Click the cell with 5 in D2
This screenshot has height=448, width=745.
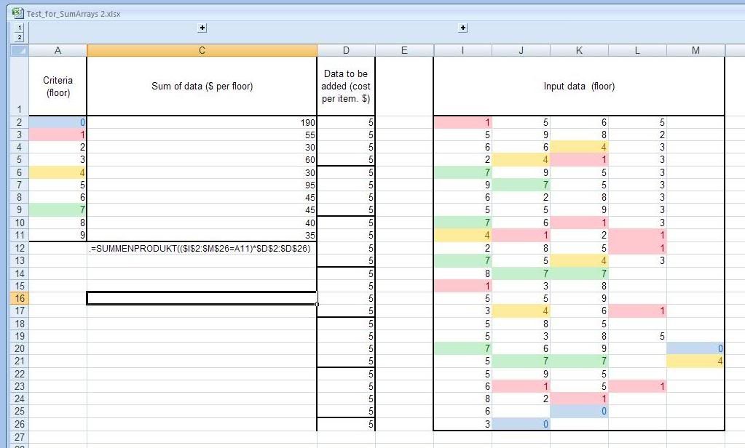346,122
